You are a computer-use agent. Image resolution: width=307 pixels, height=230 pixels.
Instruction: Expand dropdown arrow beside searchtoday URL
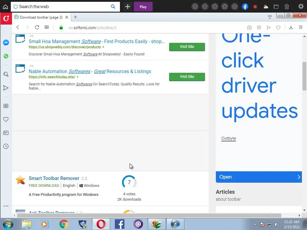click(78, 77)
